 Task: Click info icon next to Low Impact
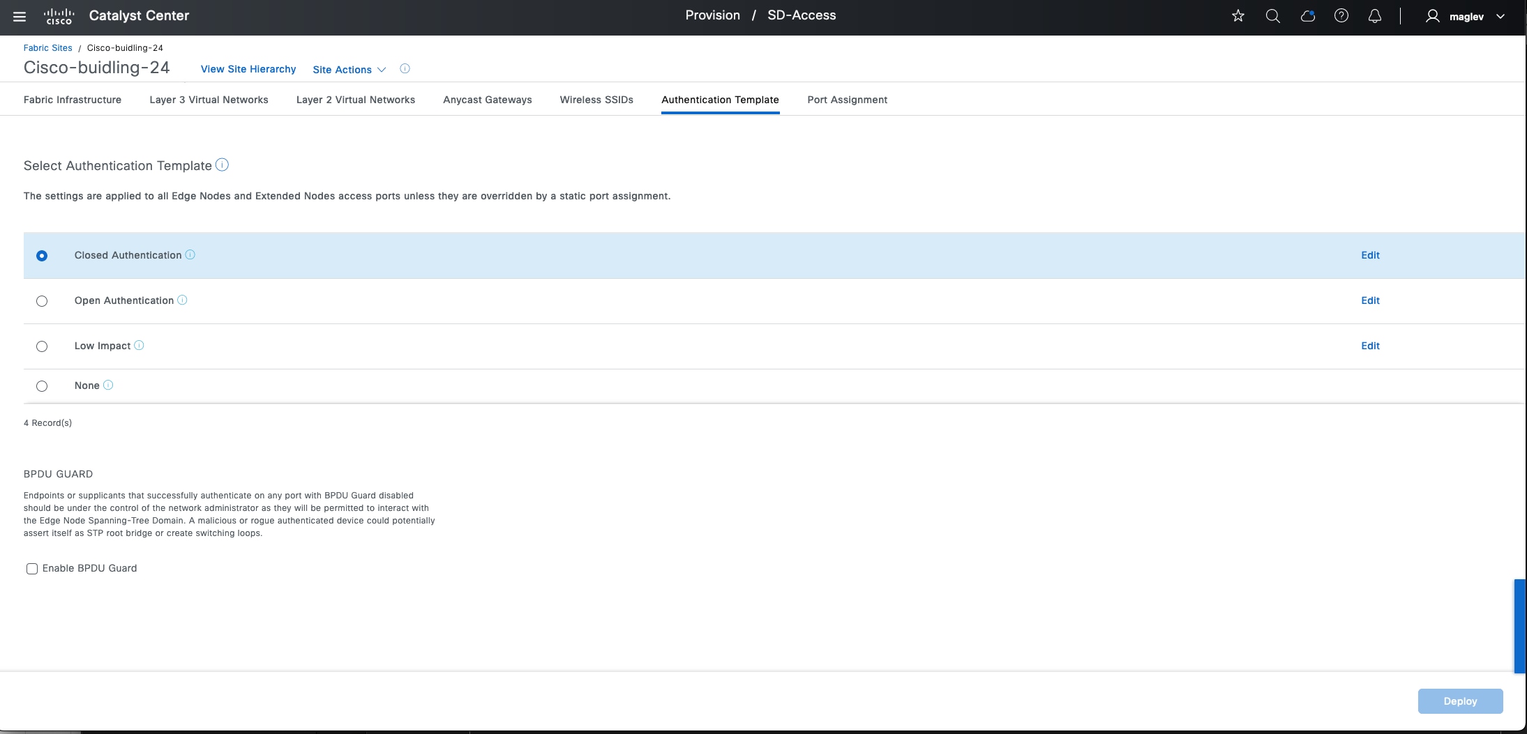click(139, 345)
